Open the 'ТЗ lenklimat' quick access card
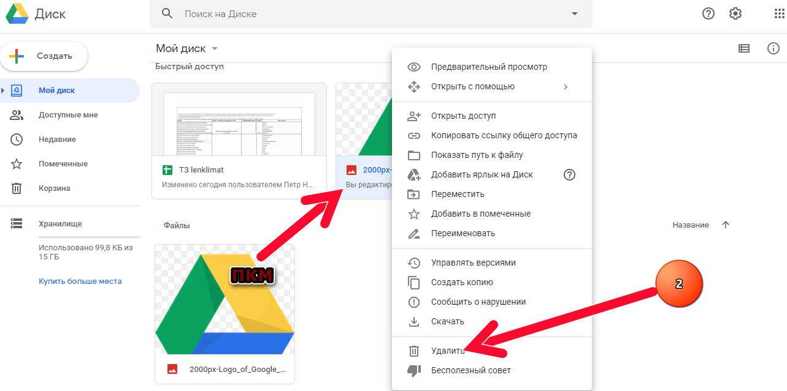Screen dimensions: 787x391 pos(239,141)
